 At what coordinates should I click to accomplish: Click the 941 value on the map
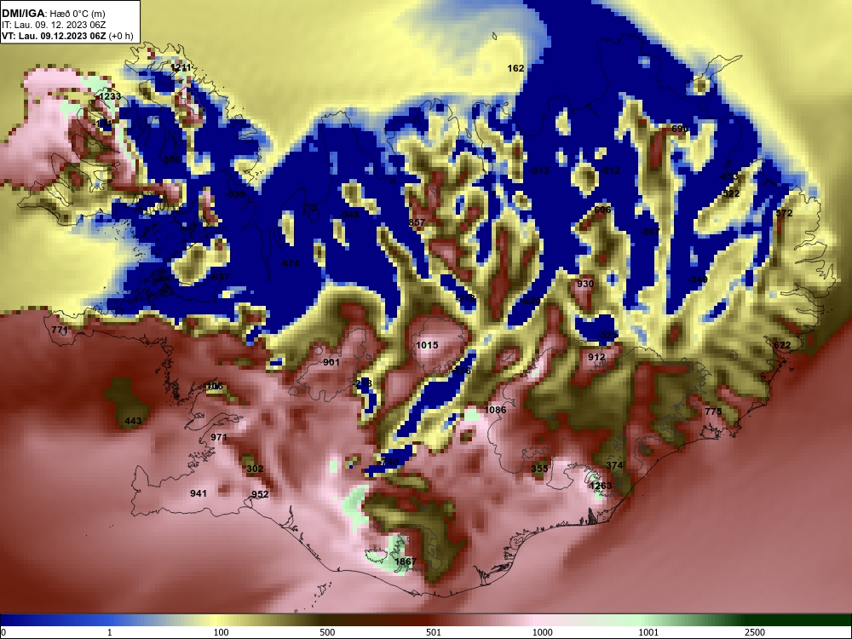(x=199, y=492)
